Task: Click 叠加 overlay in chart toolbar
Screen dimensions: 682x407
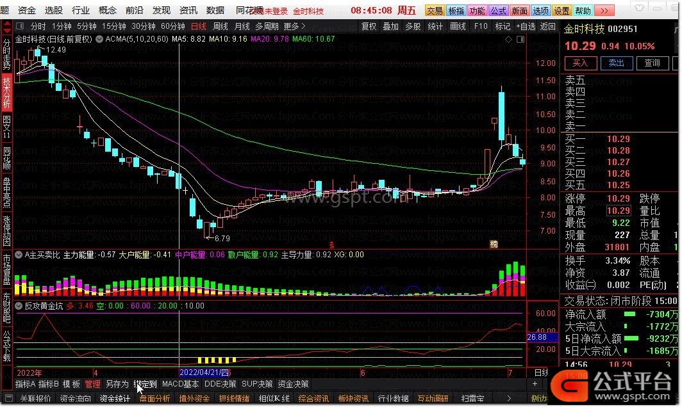Action: (x=390, y=26)
